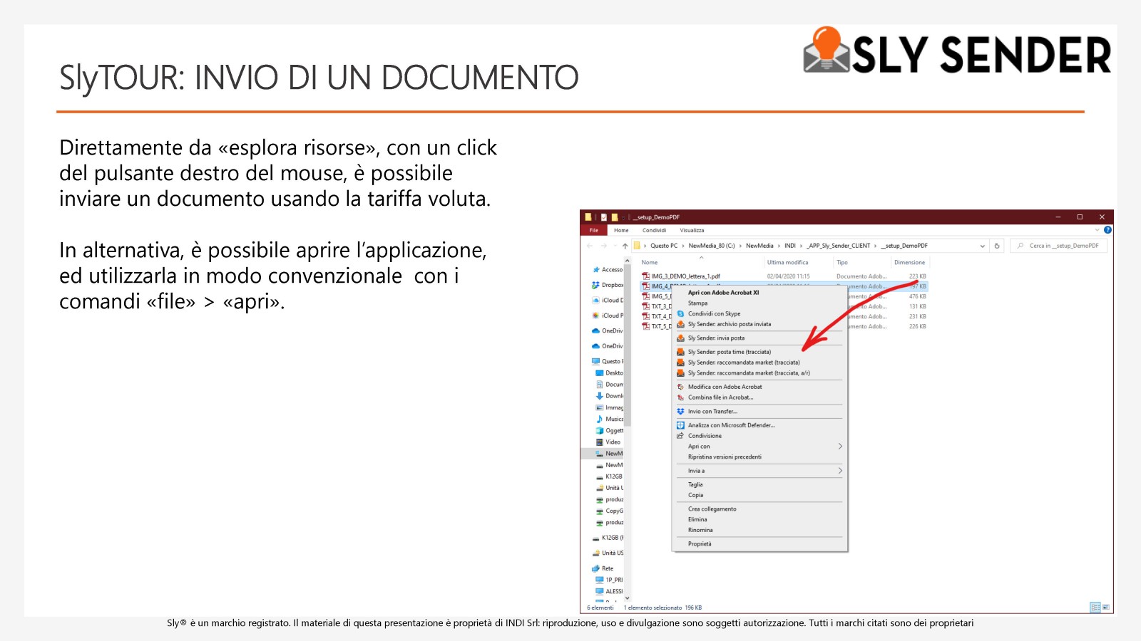The height and width of the screenshot is (641, 1141).
Task: Switch to large icons view in status bar
Action: [x=1106, y=608]
